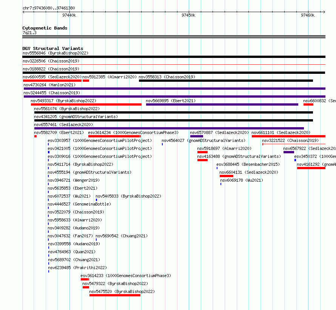
Task: Open variant nsv5556846 (ByrskaBishop2022) label
Action: 55,53
